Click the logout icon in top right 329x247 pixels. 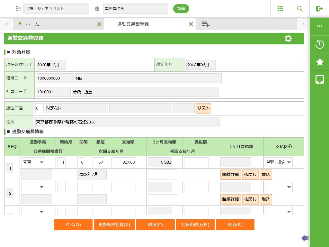tap(319, 9)
